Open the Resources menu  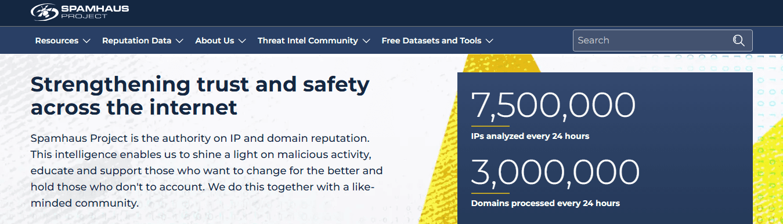(63, 41)
